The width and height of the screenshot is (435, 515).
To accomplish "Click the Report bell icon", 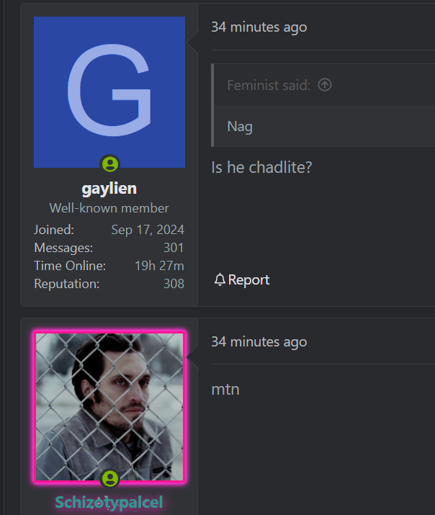I will coord(220,279).
